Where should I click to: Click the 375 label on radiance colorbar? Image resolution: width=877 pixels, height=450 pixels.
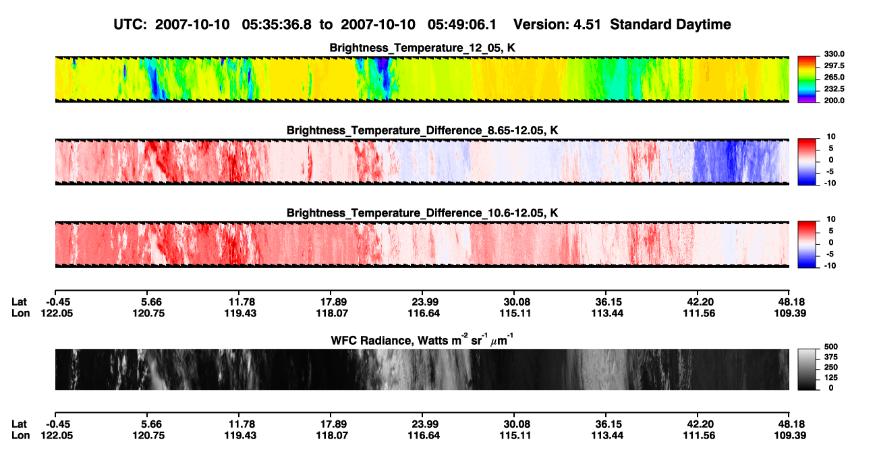(x=831, y=358)
